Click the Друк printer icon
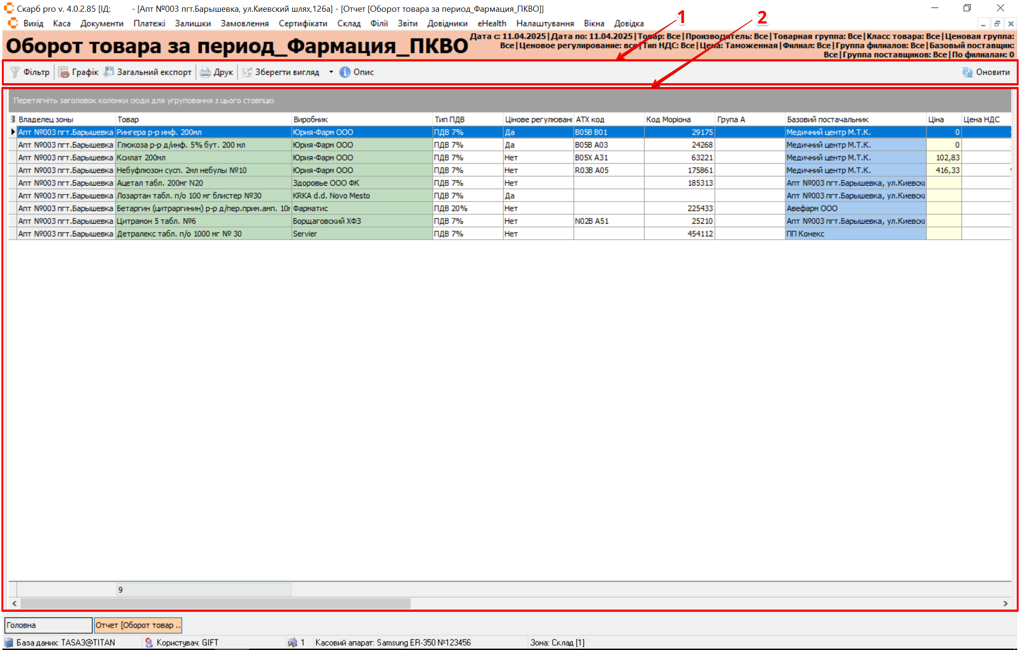1021x650 pixels. pos(205,72)
